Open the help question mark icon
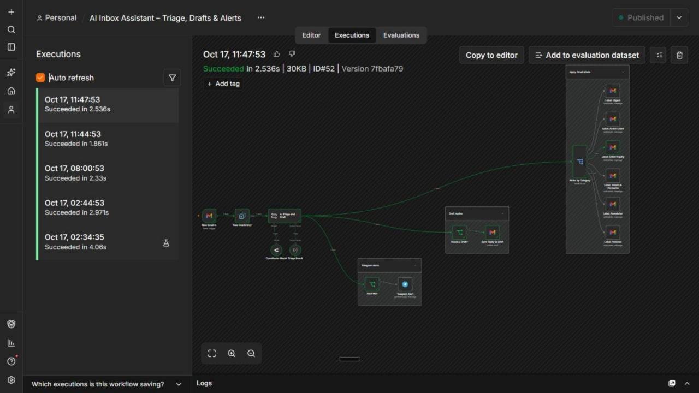The height and width of the screenshot is (393, 699). (x=11, y=361)
